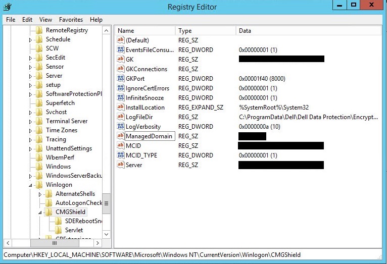Click the tree vertical scrollbar thumb
Viewport: 387px width, 264px height.
pos(107,203)
